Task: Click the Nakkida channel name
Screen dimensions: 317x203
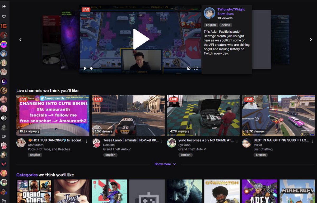Action: pos(109,145)
